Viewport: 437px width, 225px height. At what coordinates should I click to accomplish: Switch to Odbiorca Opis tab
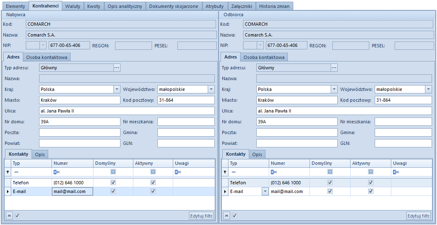(257, 154)
